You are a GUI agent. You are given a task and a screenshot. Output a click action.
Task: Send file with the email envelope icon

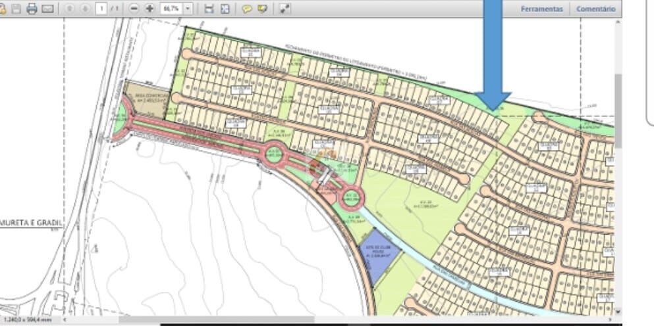(47, 9)
